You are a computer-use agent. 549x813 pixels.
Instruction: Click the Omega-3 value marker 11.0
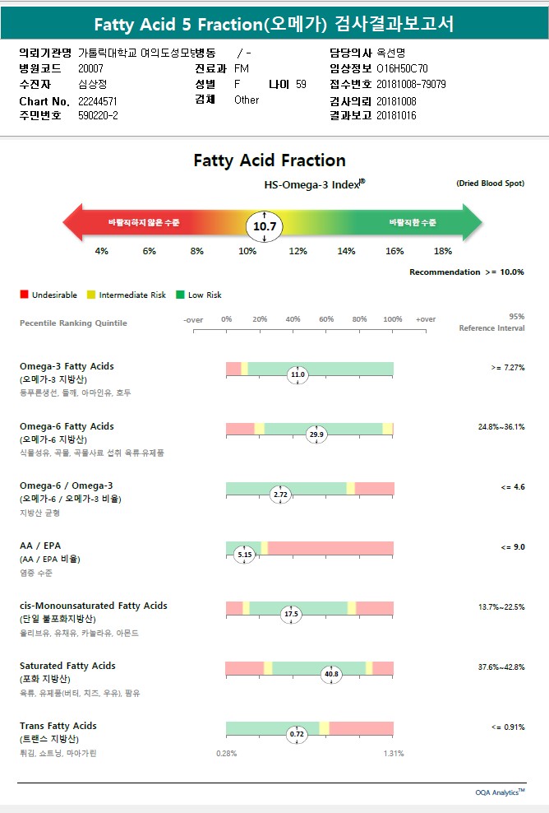(298, 374)
